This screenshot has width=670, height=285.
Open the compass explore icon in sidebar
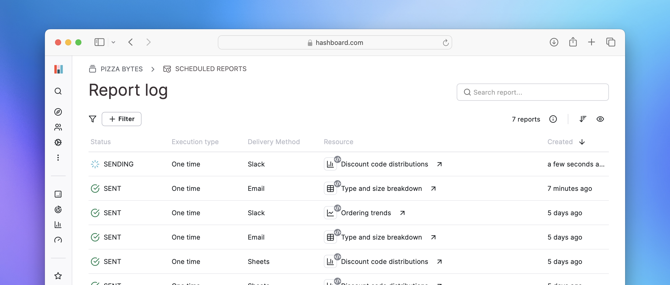point(58,112)
